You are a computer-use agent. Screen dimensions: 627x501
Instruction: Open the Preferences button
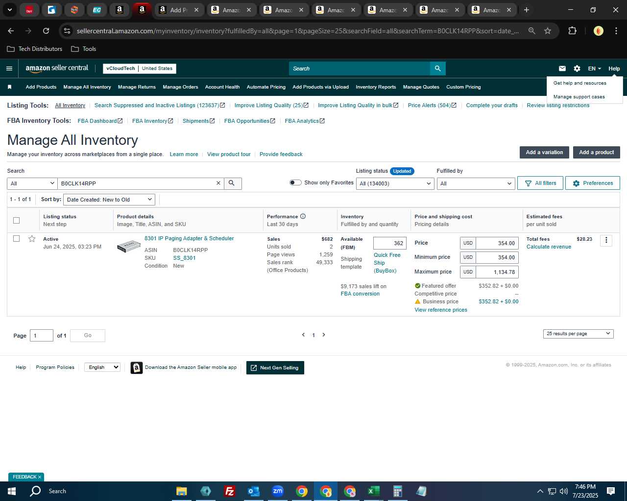(593, 183)
